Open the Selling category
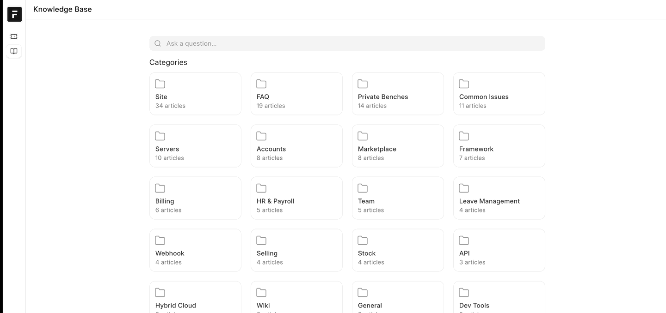 click(296, 250)
